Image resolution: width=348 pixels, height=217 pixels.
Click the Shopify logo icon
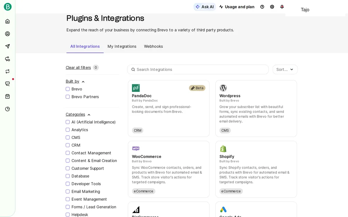point(223,149)
